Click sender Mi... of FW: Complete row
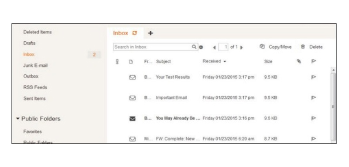Screen dimensions: 349x167 (x=148, y=139)
